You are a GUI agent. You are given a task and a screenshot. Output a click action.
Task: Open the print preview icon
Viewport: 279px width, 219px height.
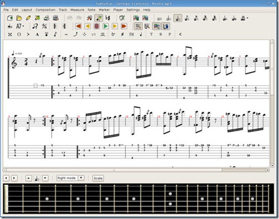pyautogui.click(x=56, y=18)
